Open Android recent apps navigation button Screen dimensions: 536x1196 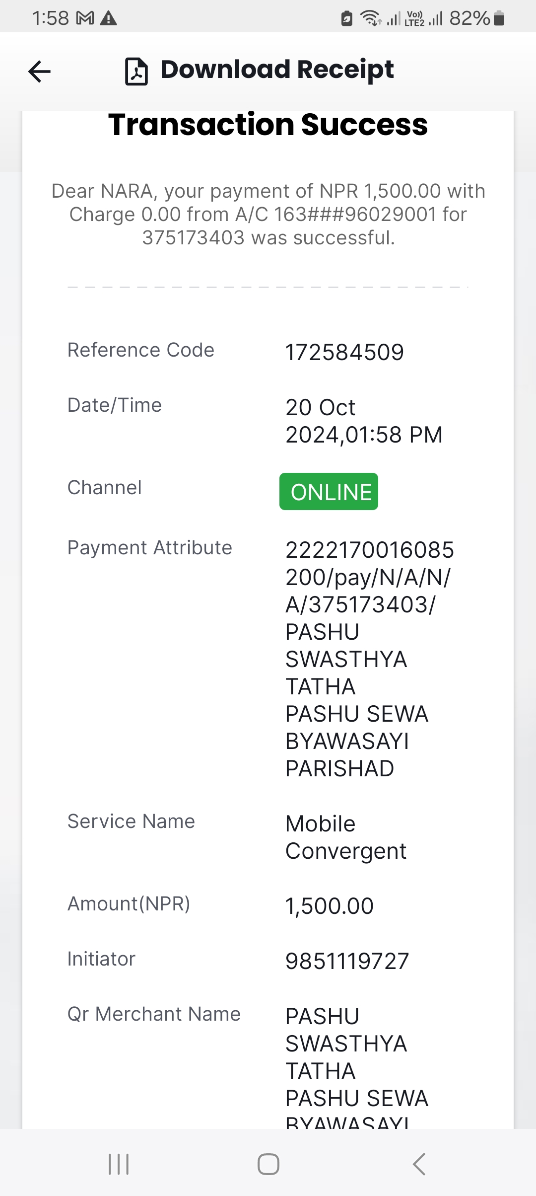pyautogui.click(x=119, y=1164)
